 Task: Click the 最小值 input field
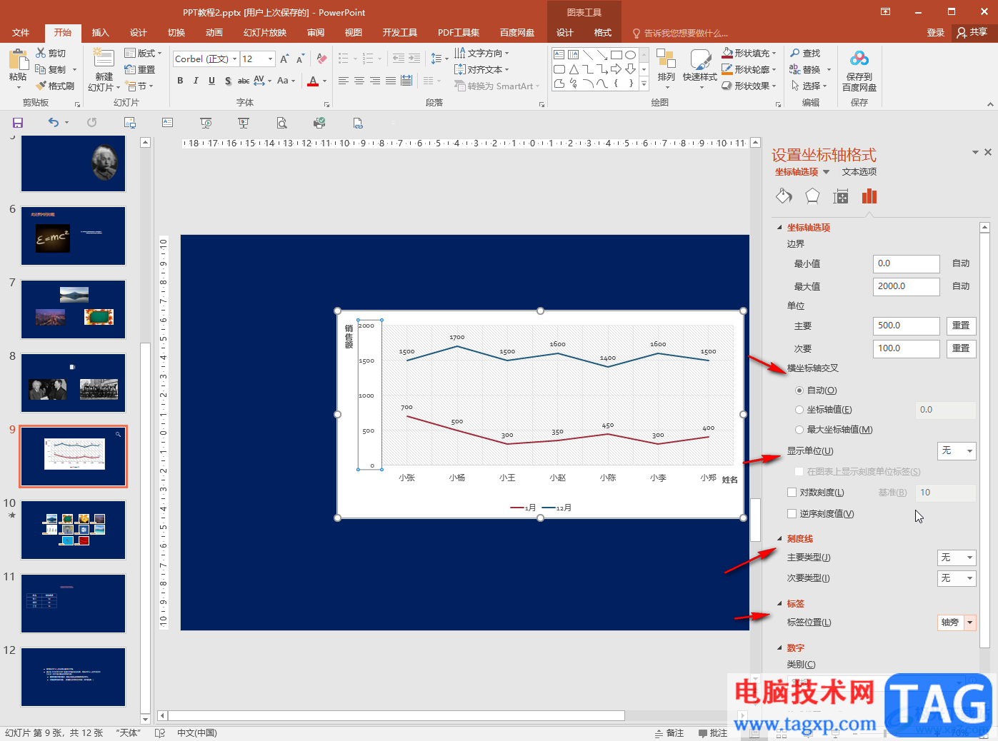pos(907,264)
